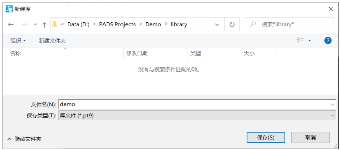Click the path overflow double chevron

62,24
